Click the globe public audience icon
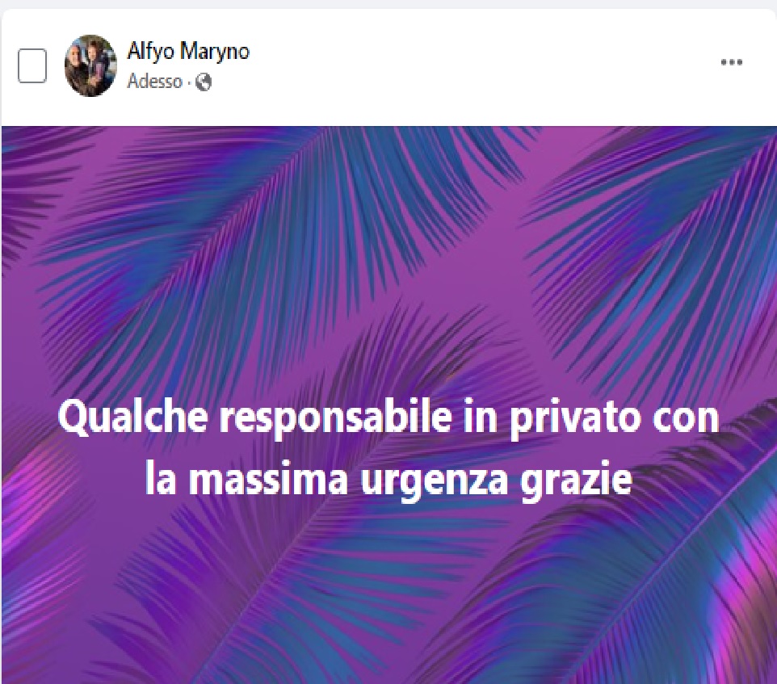Image resolution: width=777 pixels, height=684 pixels. (204, 82)
